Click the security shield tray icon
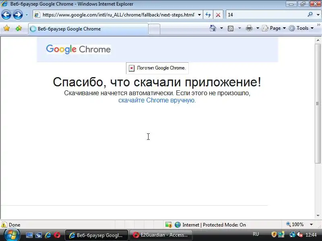Viewport: 322px width, 241px height. tap(274, 235)
